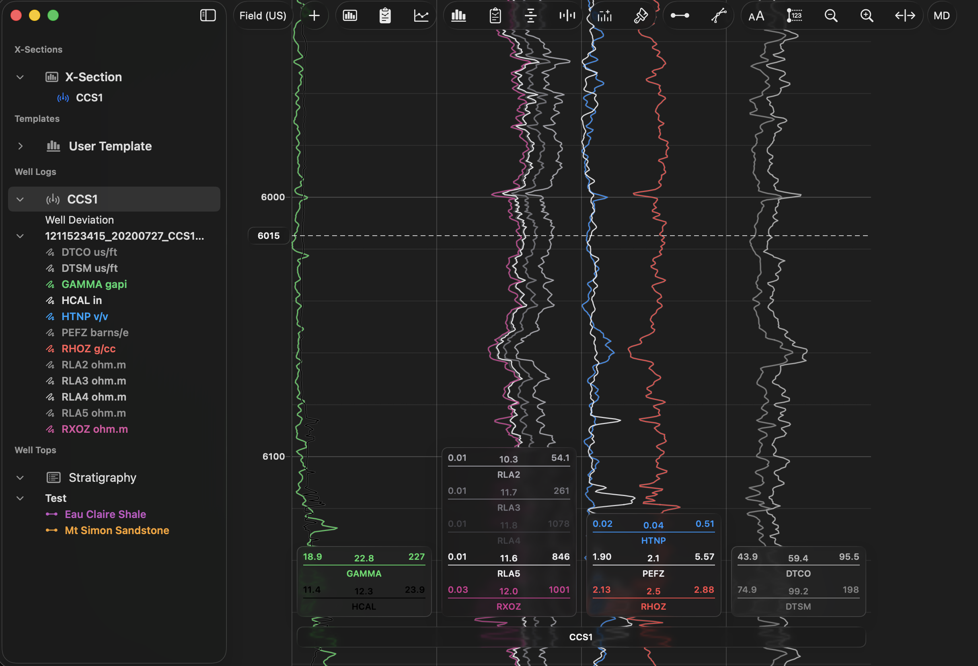The image size is (978, 666).
Task: Click the Mt Simon Sandstone well top
Action: tap(116, 530)
